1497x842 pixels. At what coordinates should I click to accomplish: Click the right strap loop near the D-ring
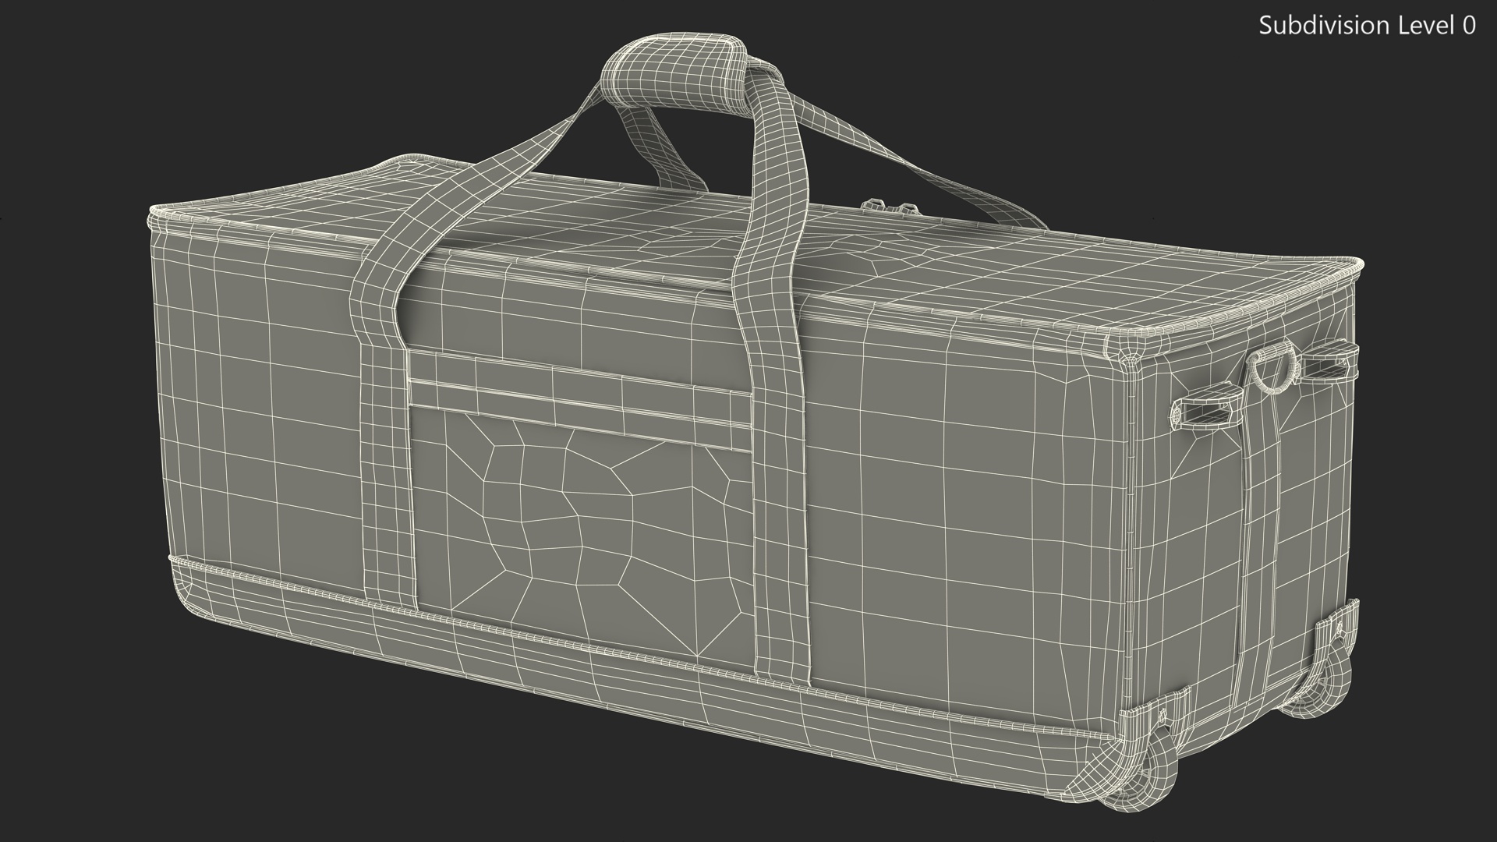(x=1325, y=363)
